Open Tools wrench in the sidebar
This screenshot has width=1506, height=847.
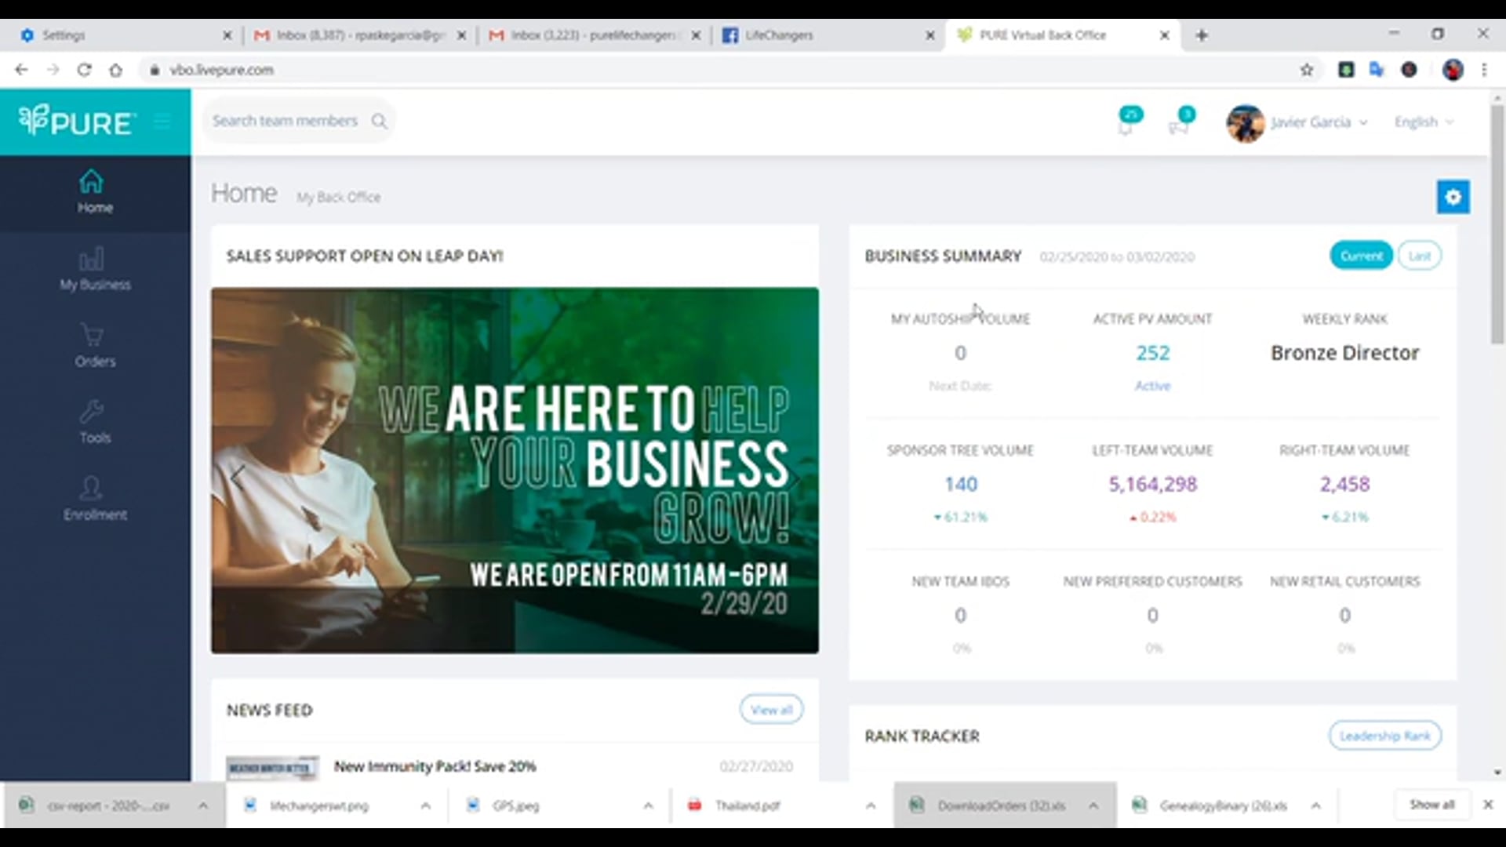[95, 423]
